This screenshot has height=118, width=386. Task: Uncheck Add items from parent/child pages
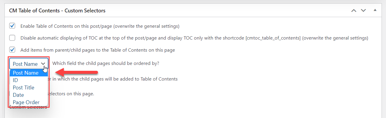pos(12,50)
